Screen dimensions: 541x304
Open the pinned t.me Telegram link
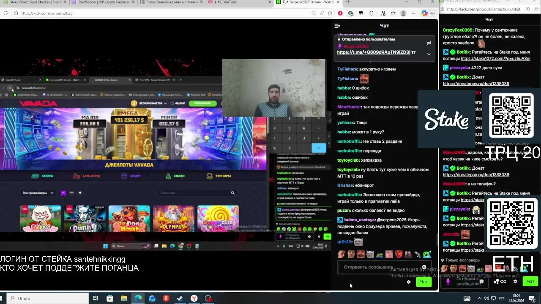[374, 52]
